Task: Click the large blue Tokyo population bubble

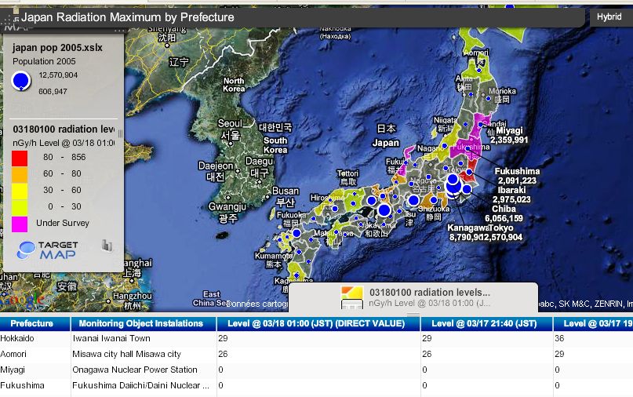Action: pos(453,184)
